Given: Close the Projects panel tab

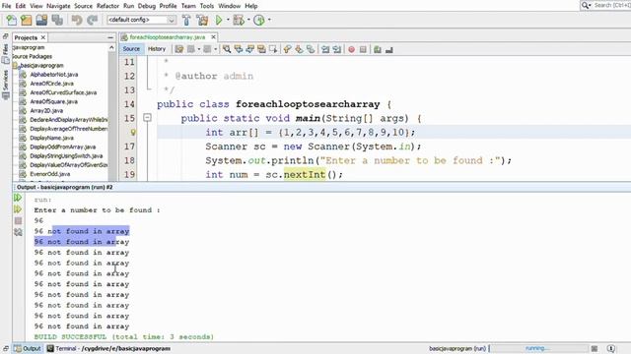Looking at the screenshot, I should [x=43, y=37].
